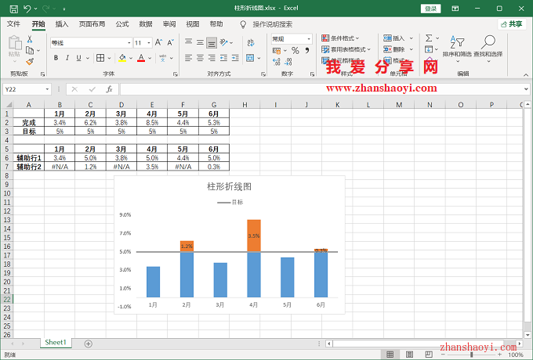Click the Share button
Screen dimensions: 533x360
pyautogui.click(x=512, y=24)
